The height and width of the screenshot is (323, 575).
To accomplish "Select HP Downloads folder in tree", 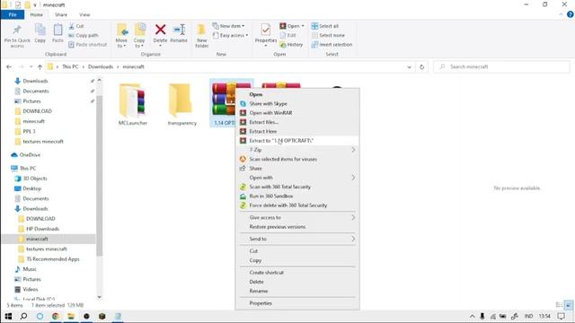I will coord(39,229).
